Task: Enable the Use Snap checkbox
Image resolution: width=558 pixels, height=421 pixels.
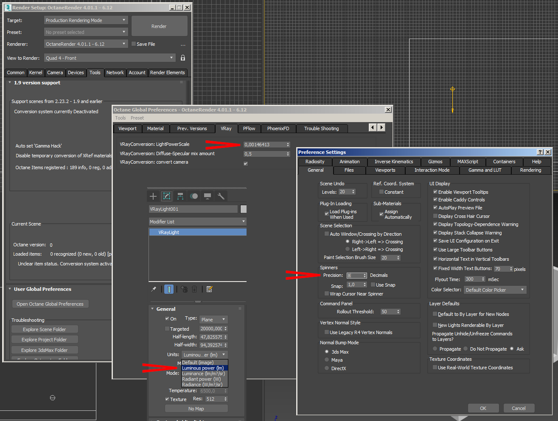Action: (373, 284)
